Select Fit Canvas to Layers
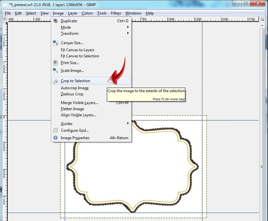 tap(78, 50)
